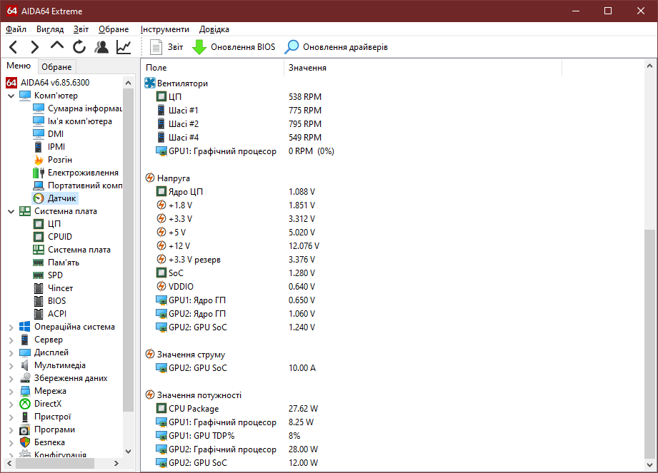This screenshot has height=473, width=658.
Task: Go up one level with the up arrow icon
Action: point(56,46)
